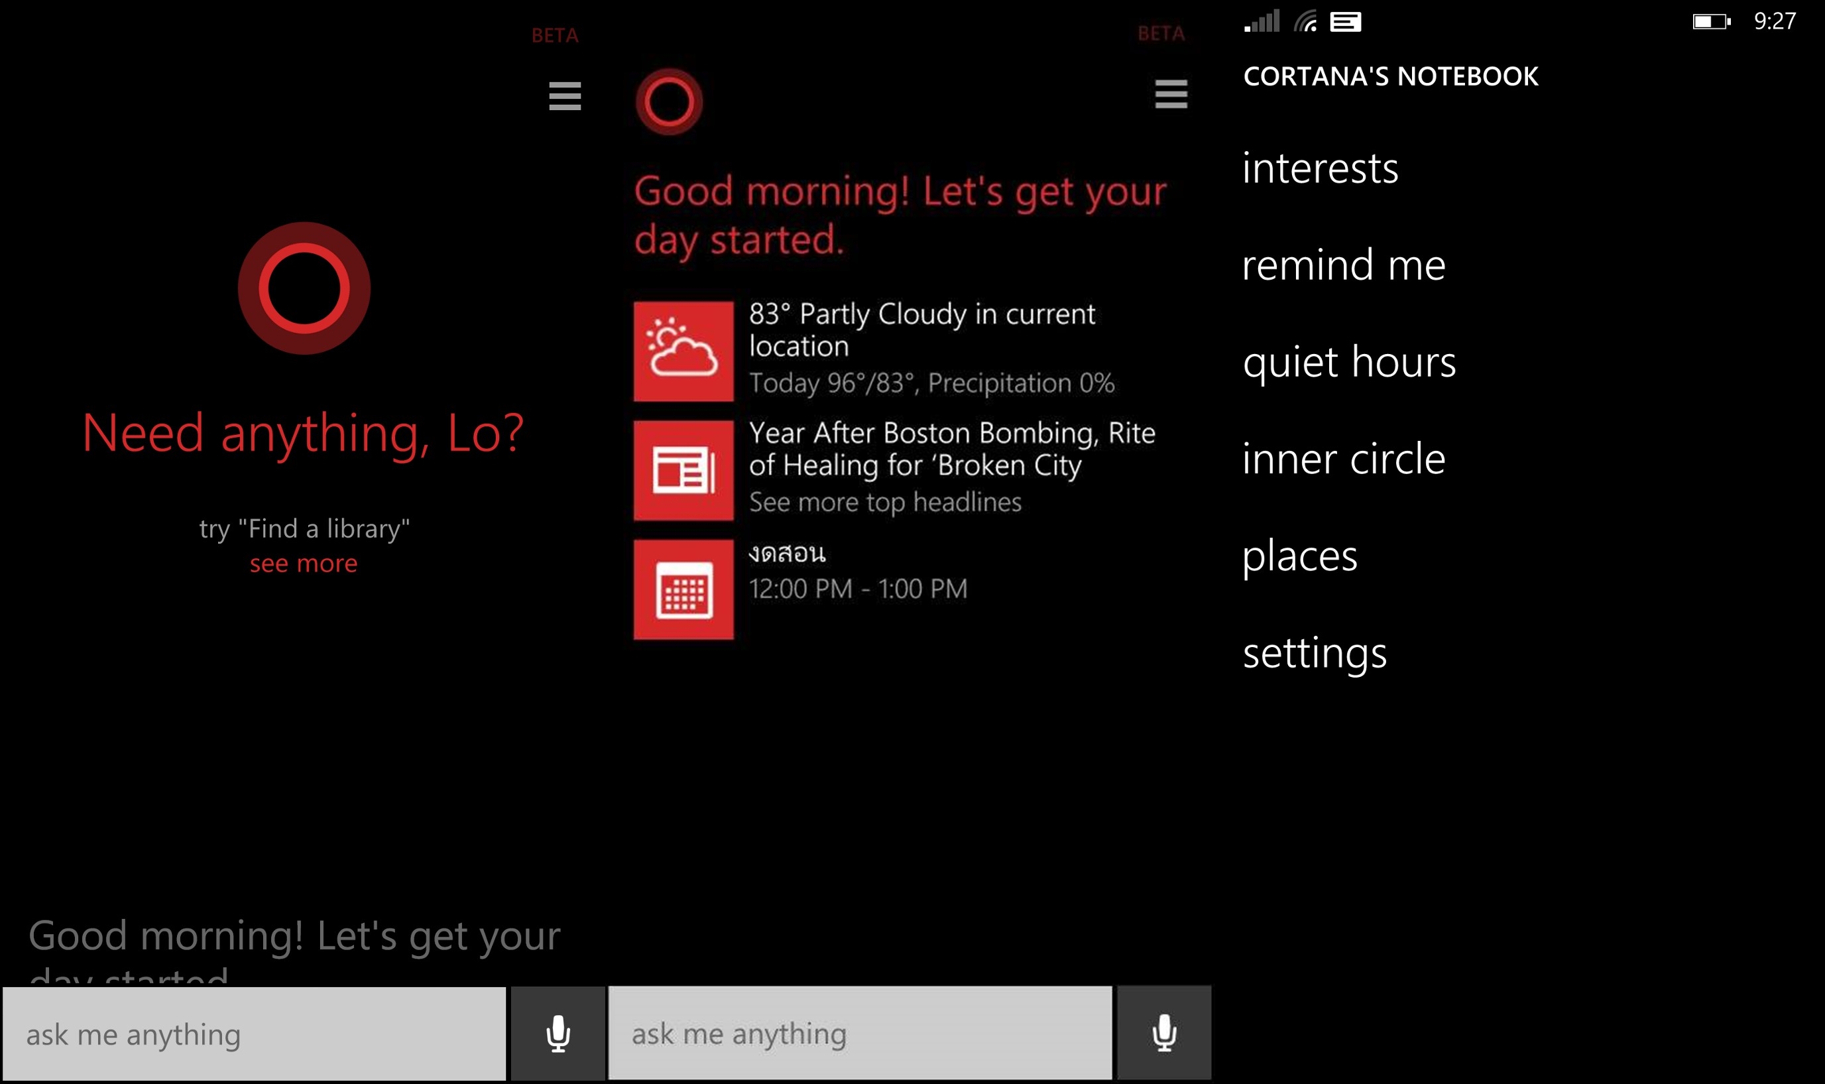This screenshot has height=1084, width=1825.
Task: Tap 'See more top headlines' link
Action: click(885, 502)
